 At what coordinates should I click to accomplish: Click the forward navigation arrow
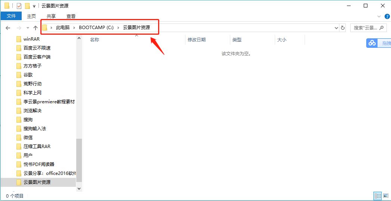[x=19, y=28]
